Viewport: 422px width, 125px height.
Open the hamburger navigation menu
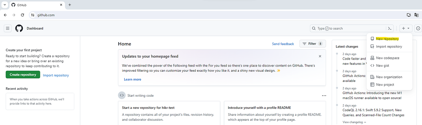pyautogui.click(x=8, y=28)
